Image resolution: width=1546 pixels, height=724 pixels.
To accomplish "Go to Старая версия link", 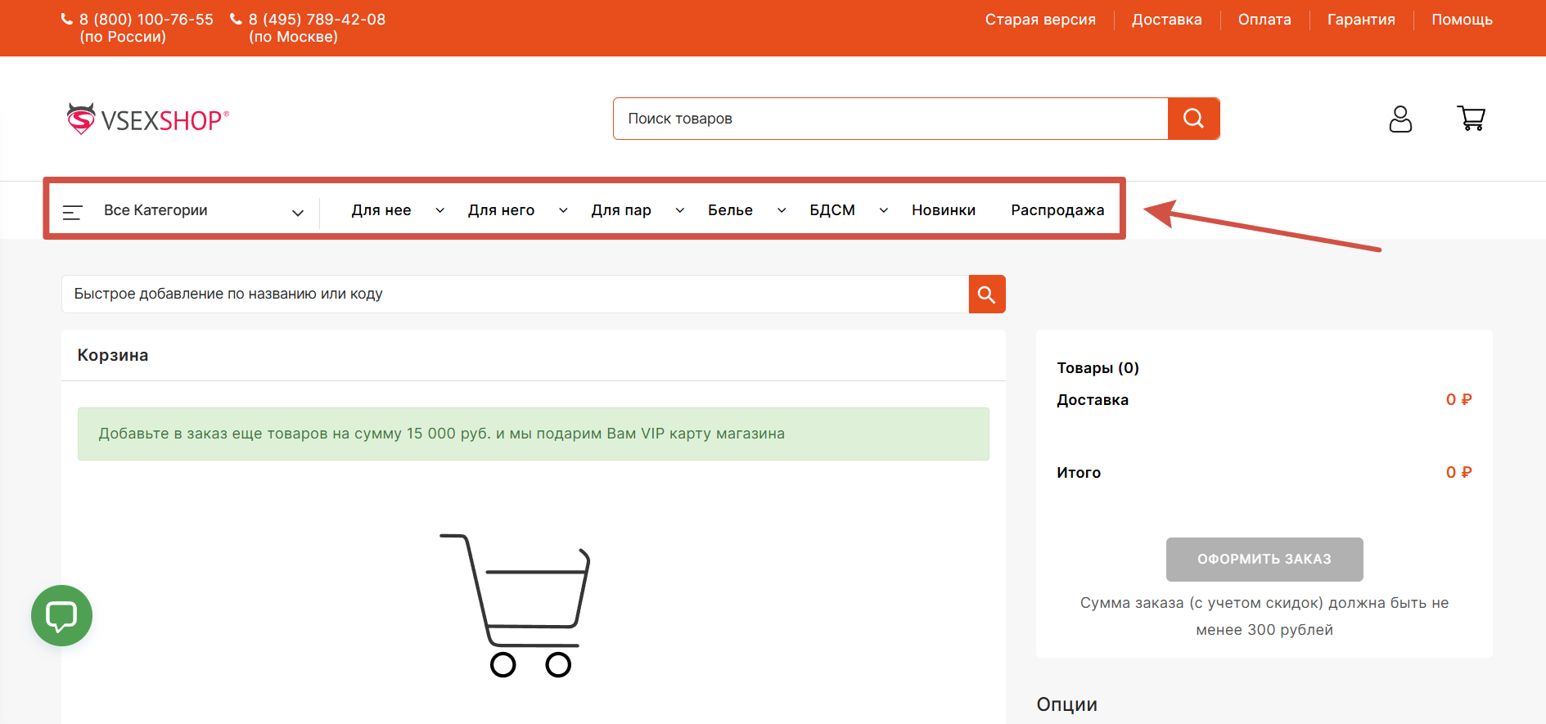I will tap(1040, 20).
